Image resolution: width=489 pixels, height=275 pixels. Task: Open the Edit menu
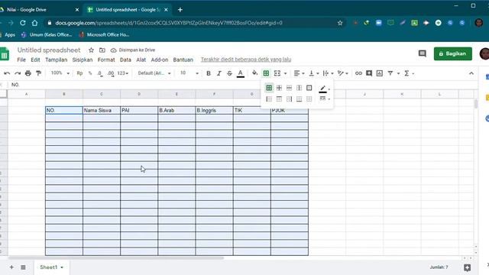click(x=35, y=60)
